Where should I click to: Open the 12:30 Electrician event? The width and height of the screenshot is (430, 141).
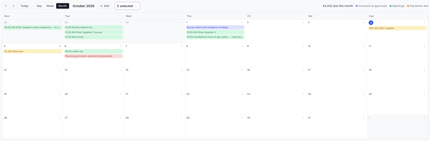tap(94, 37)
